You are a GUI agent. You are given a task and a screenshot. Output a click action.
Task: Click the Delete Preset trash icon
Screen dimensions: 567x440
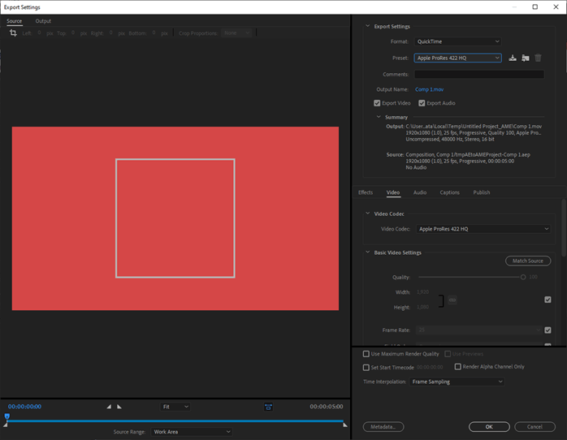(x=538, y=58)
